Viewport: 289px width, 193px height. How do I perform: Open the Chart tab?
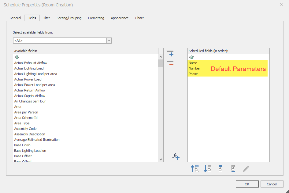pyautogui.click(x=139, y=18)
